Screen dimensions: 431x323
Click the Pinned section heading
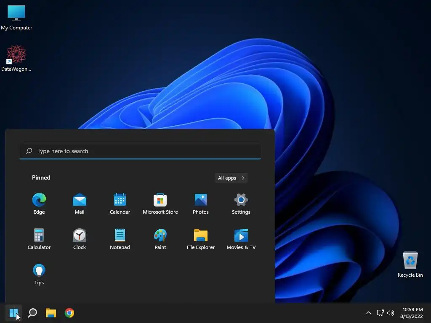pos(41,177)
